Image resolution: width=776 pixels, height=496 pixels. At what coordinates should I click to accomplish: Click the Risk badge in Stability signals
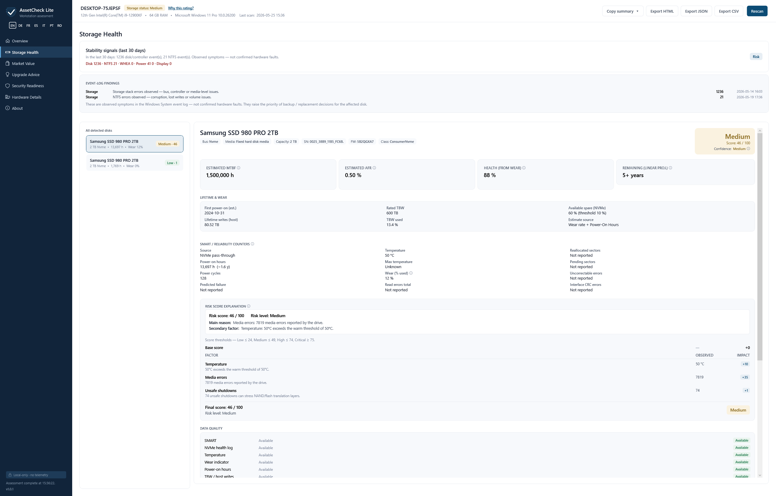click(756, 57)
